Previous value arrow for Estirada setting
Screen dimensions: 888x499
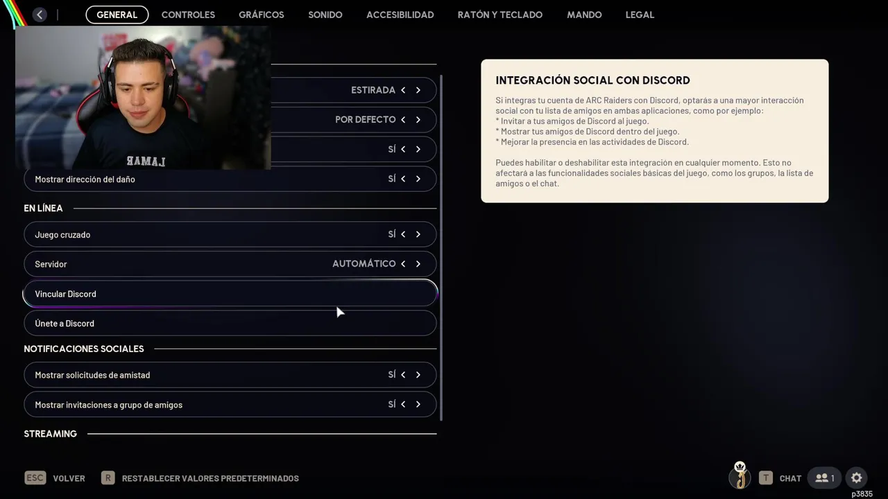pos(403,90)
